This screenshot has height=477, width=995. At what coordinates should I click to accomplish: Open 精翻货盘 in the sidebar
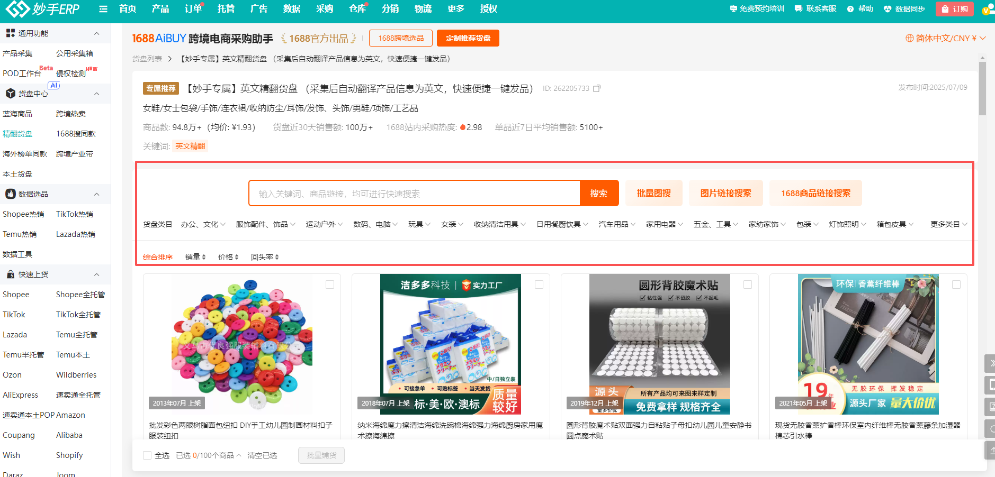17,134
